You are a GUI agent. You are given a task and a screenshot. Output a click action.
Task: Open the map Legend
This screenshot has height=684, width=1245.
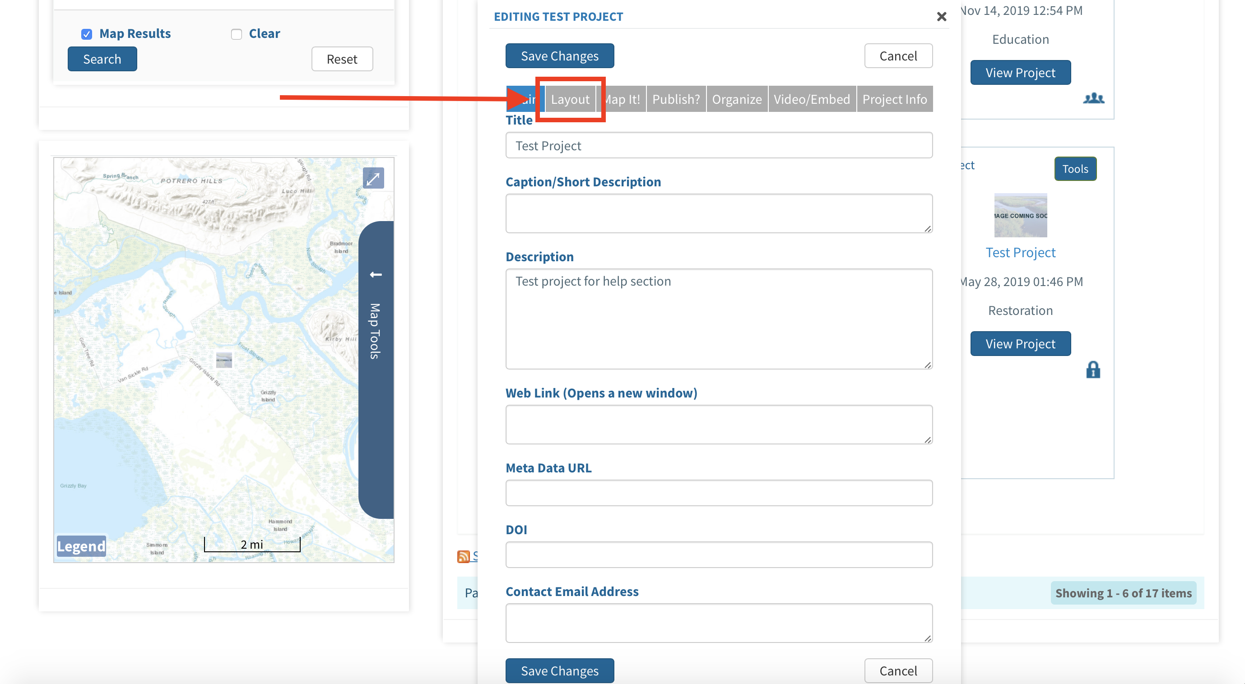click(81, 546)
